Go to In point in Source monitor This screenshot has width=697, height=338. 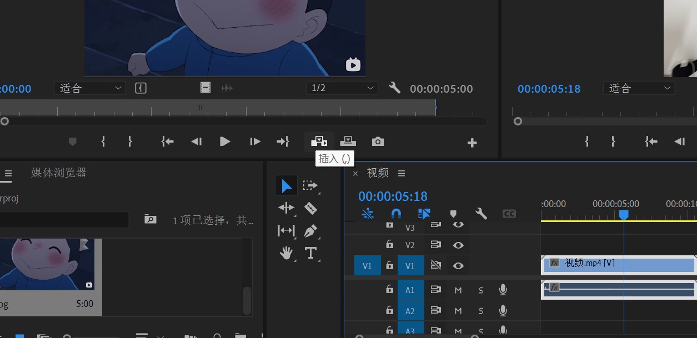[167, 142]
